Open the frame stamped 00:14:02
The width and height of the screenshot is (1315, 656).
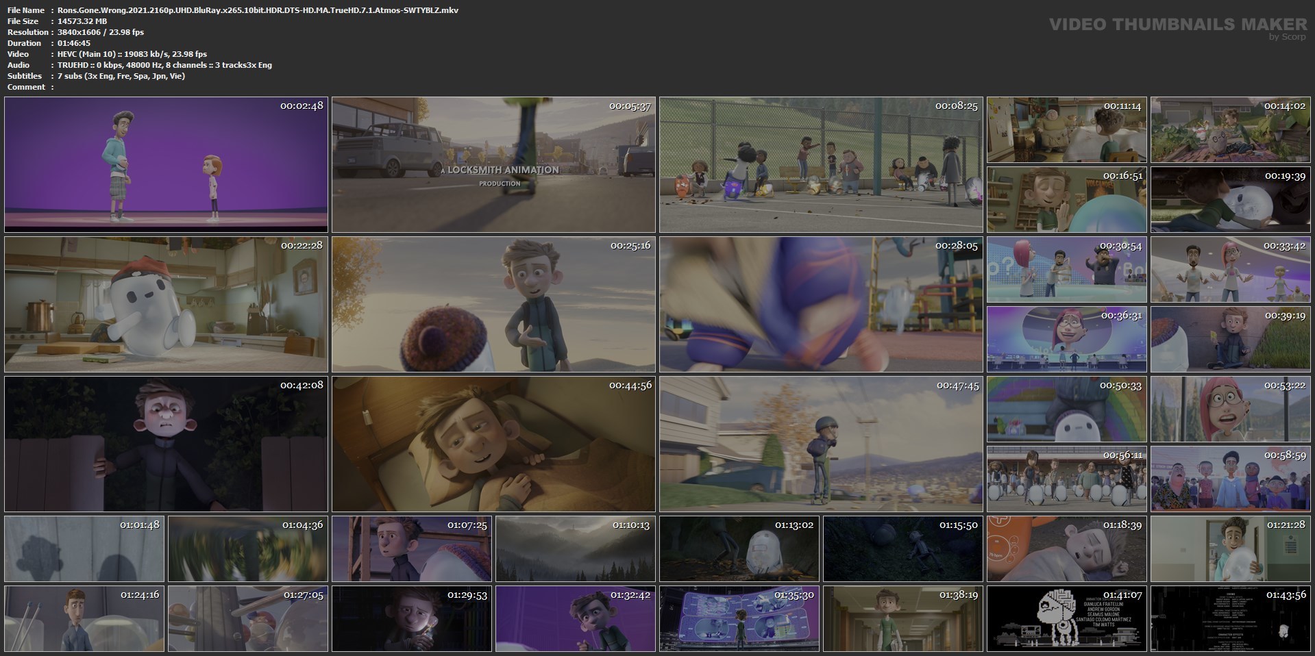[1230, 129]
